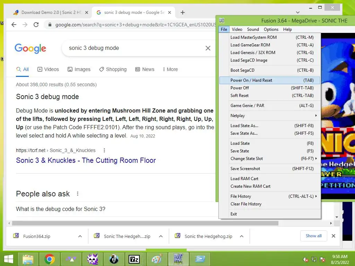Expand the Netplay submenu
The width and height of the screenshot is (355, 266).
click(x=270, y=116)
